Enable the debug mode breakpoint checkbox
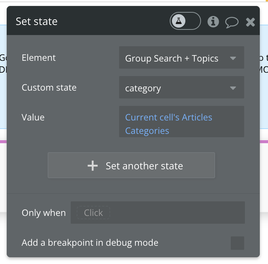268x264 pixels. coord(237,243)
